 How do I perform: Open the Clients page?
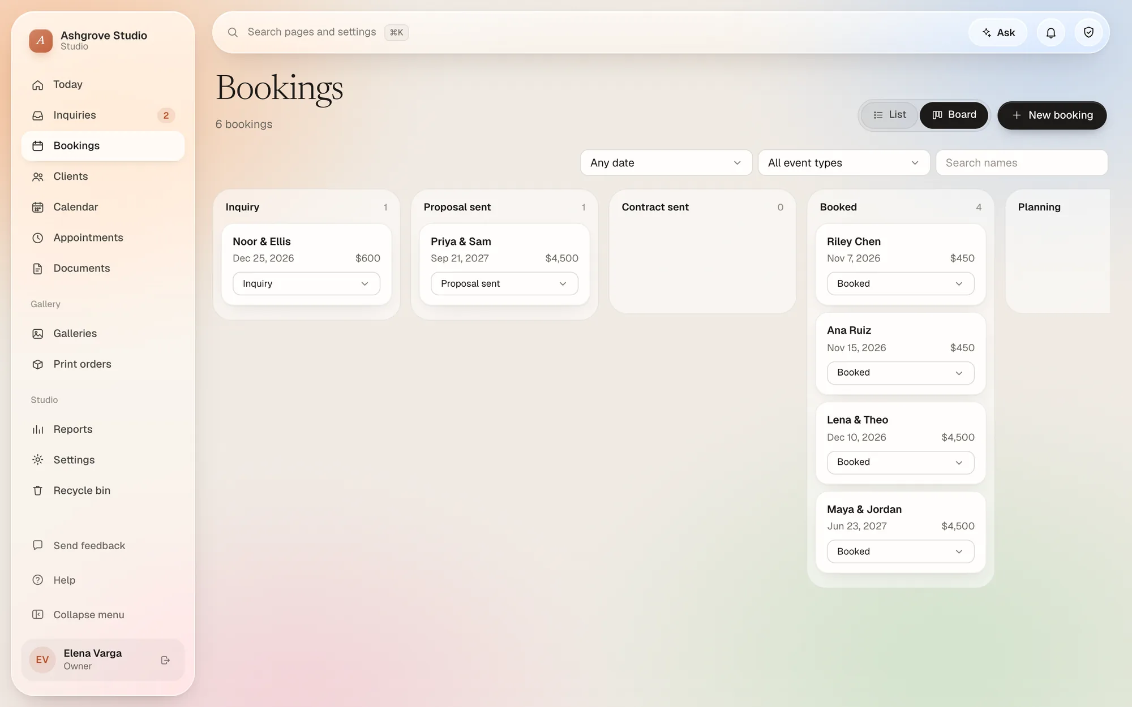103,176
